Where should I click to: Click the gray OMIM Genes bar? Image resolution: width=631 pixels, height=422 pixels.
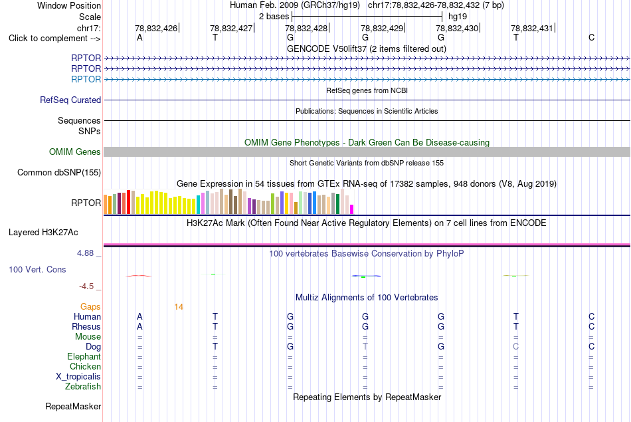coord(367,152)
